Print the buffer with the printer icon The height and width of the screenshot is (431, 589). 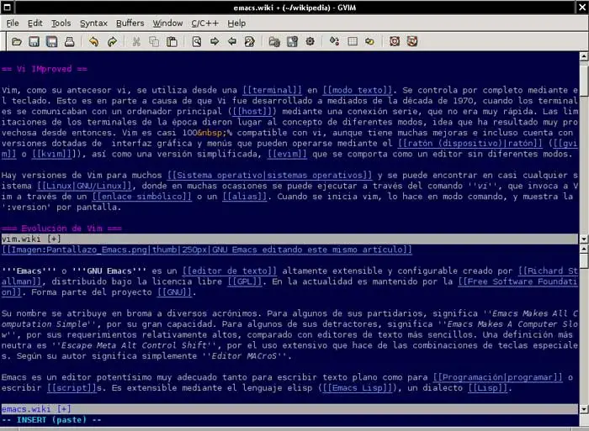pyautogui.click(x=70, y=42)
